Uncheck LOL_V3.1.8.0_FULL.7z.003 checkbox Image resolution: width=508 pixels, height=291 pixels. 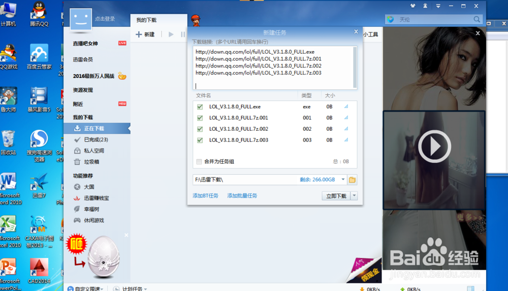[x=200, y=140]
